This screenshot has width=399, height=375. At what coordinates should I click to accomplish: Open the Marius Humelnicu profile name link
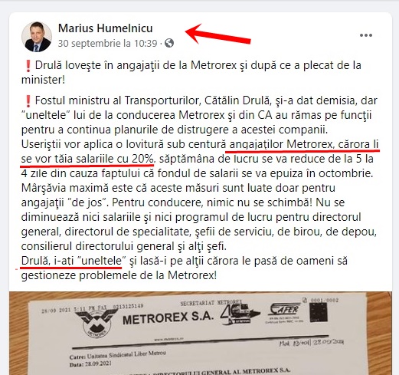point(106,28)
